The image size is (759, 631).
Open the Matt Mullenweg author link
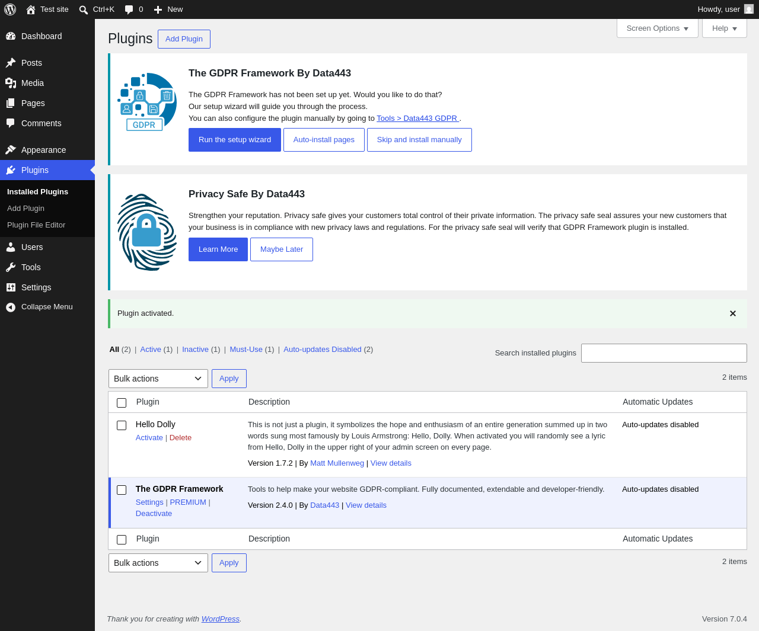click(x=337, y=463)
